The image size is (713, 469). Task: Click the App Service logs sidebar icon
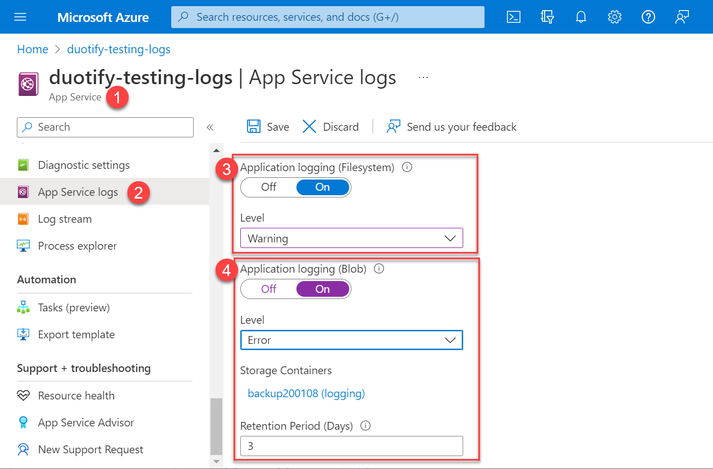(x=23, y=192)
